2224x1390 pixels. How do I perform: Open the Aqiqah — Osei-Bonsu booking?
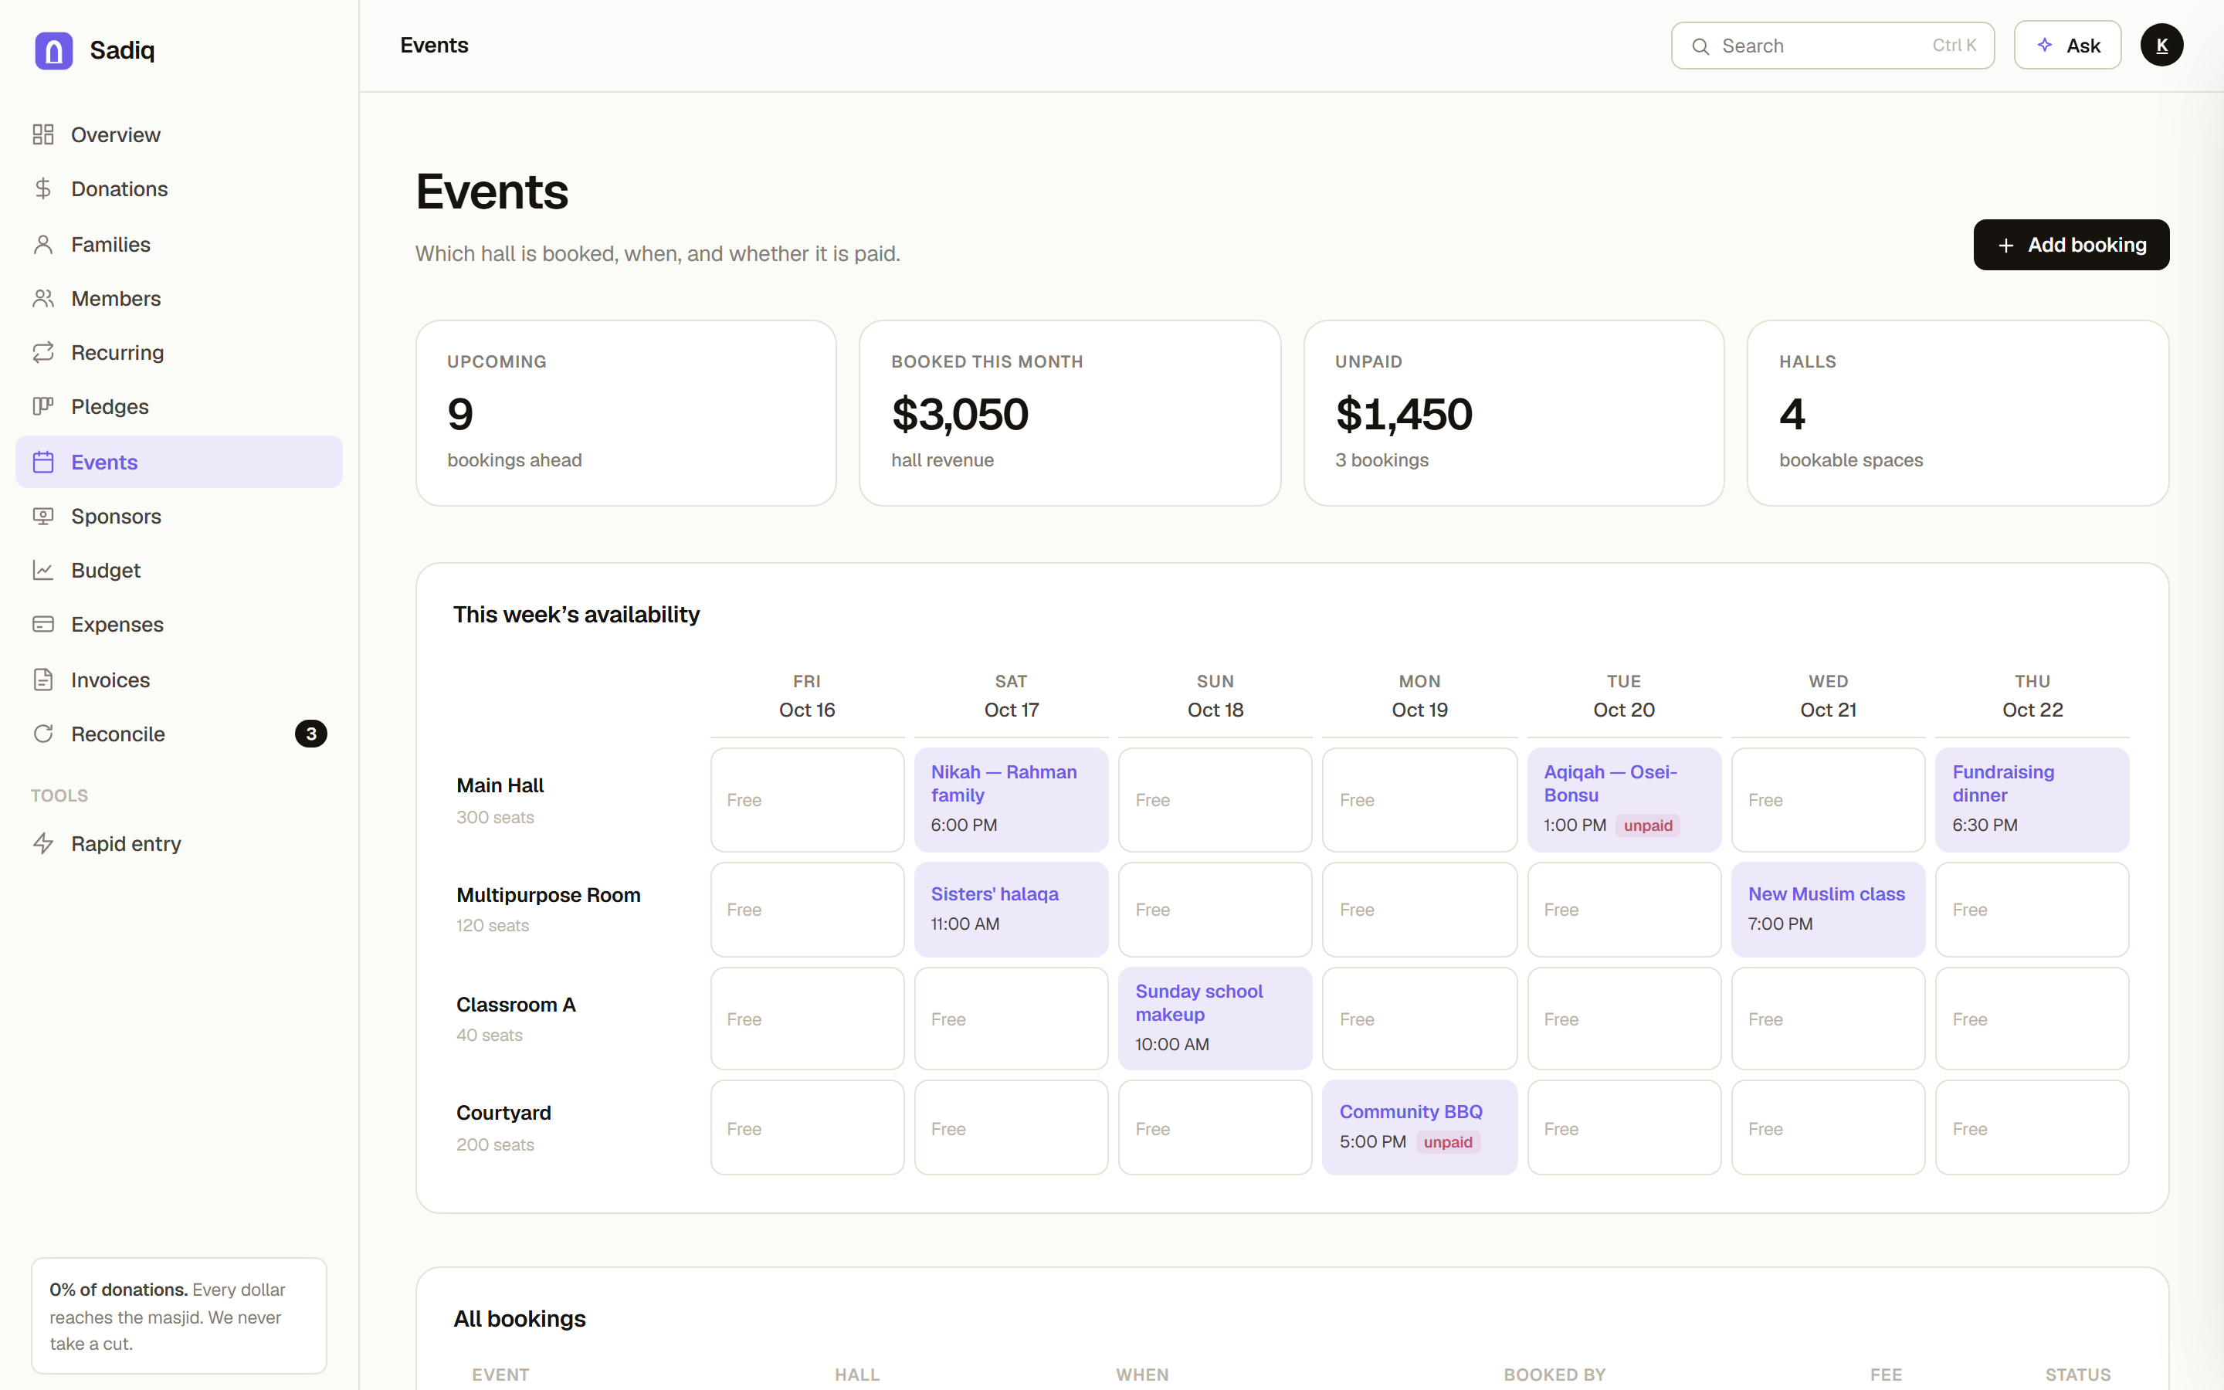point(1623,799)
